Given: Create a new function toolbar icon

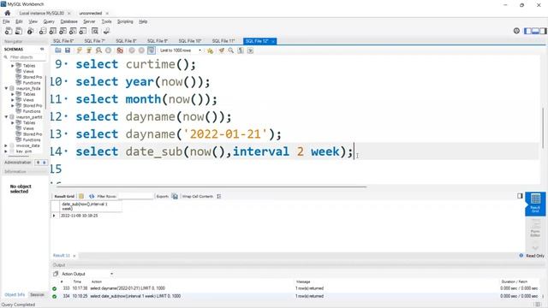Looking at the screenshot, I should [x=83, y=31].
